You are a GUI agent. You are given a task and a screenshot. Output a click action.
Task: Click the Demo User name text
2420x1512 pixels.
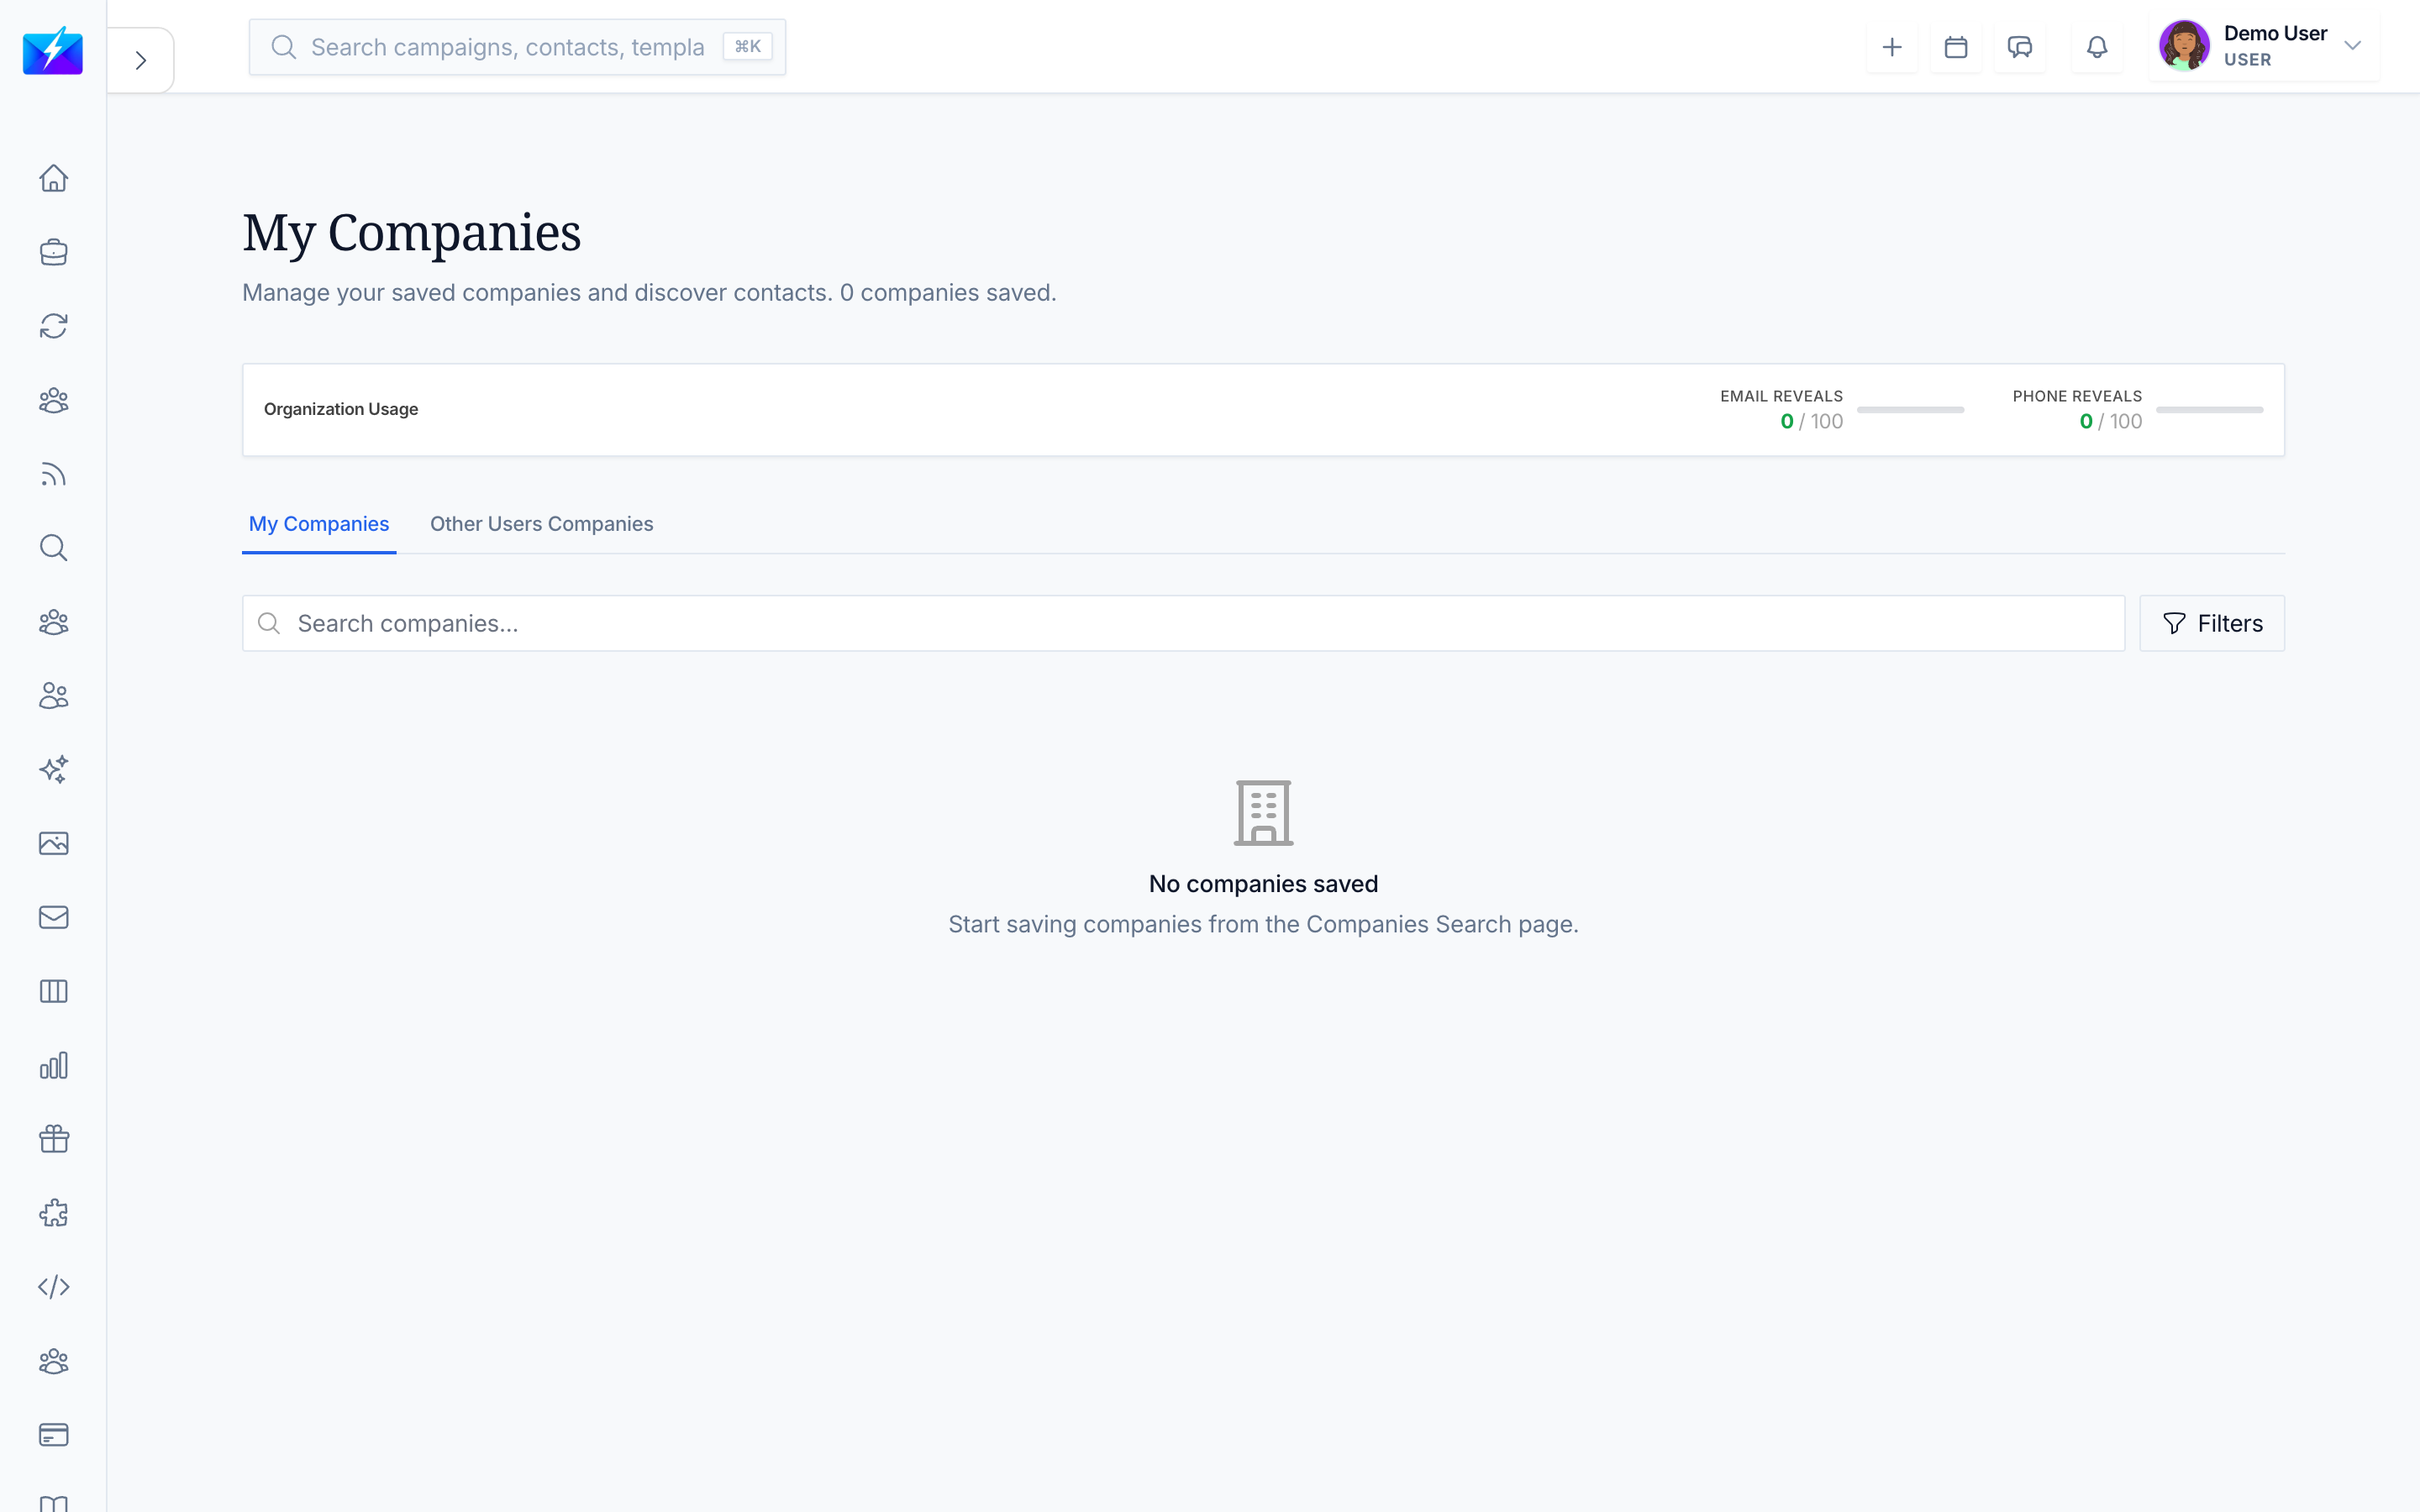[2275, 33]
